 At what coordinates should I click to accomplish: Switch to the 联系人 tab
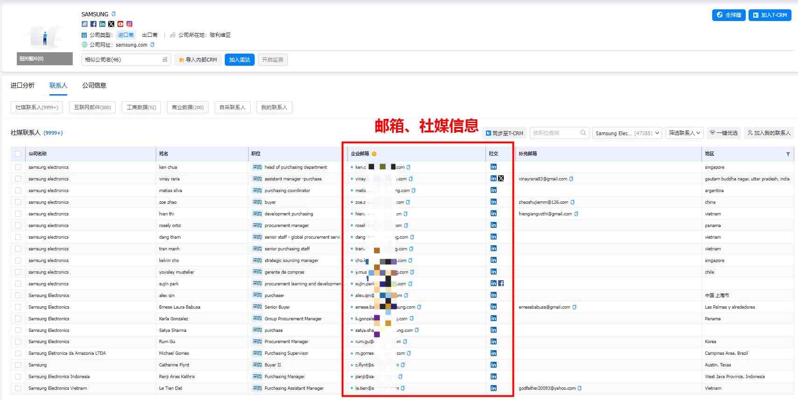58,85
